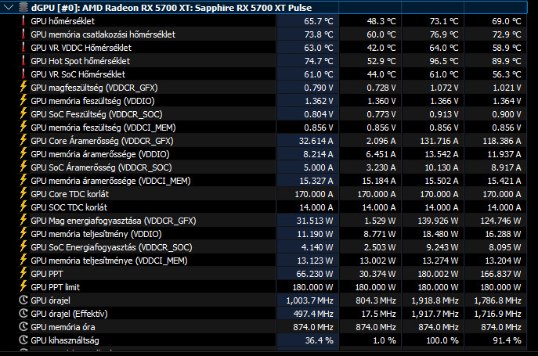The image size is (538, 356).
Task: Click the 139.926 W maximum core power value
Action: tap(438, 221)
